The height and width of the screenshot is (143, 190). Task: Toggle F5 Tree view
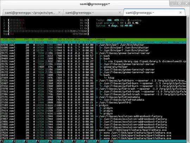(x=54, y=141)
